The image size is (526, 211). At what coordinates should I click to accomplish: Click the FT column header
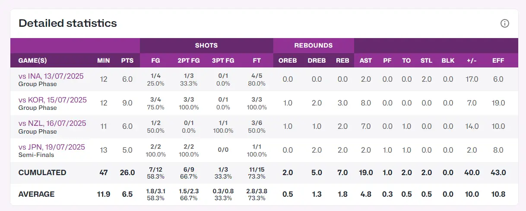coord(257,61)
